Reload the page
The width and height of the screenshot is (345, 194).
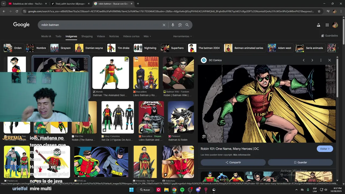pyautogui.click(x=17, y=11)
